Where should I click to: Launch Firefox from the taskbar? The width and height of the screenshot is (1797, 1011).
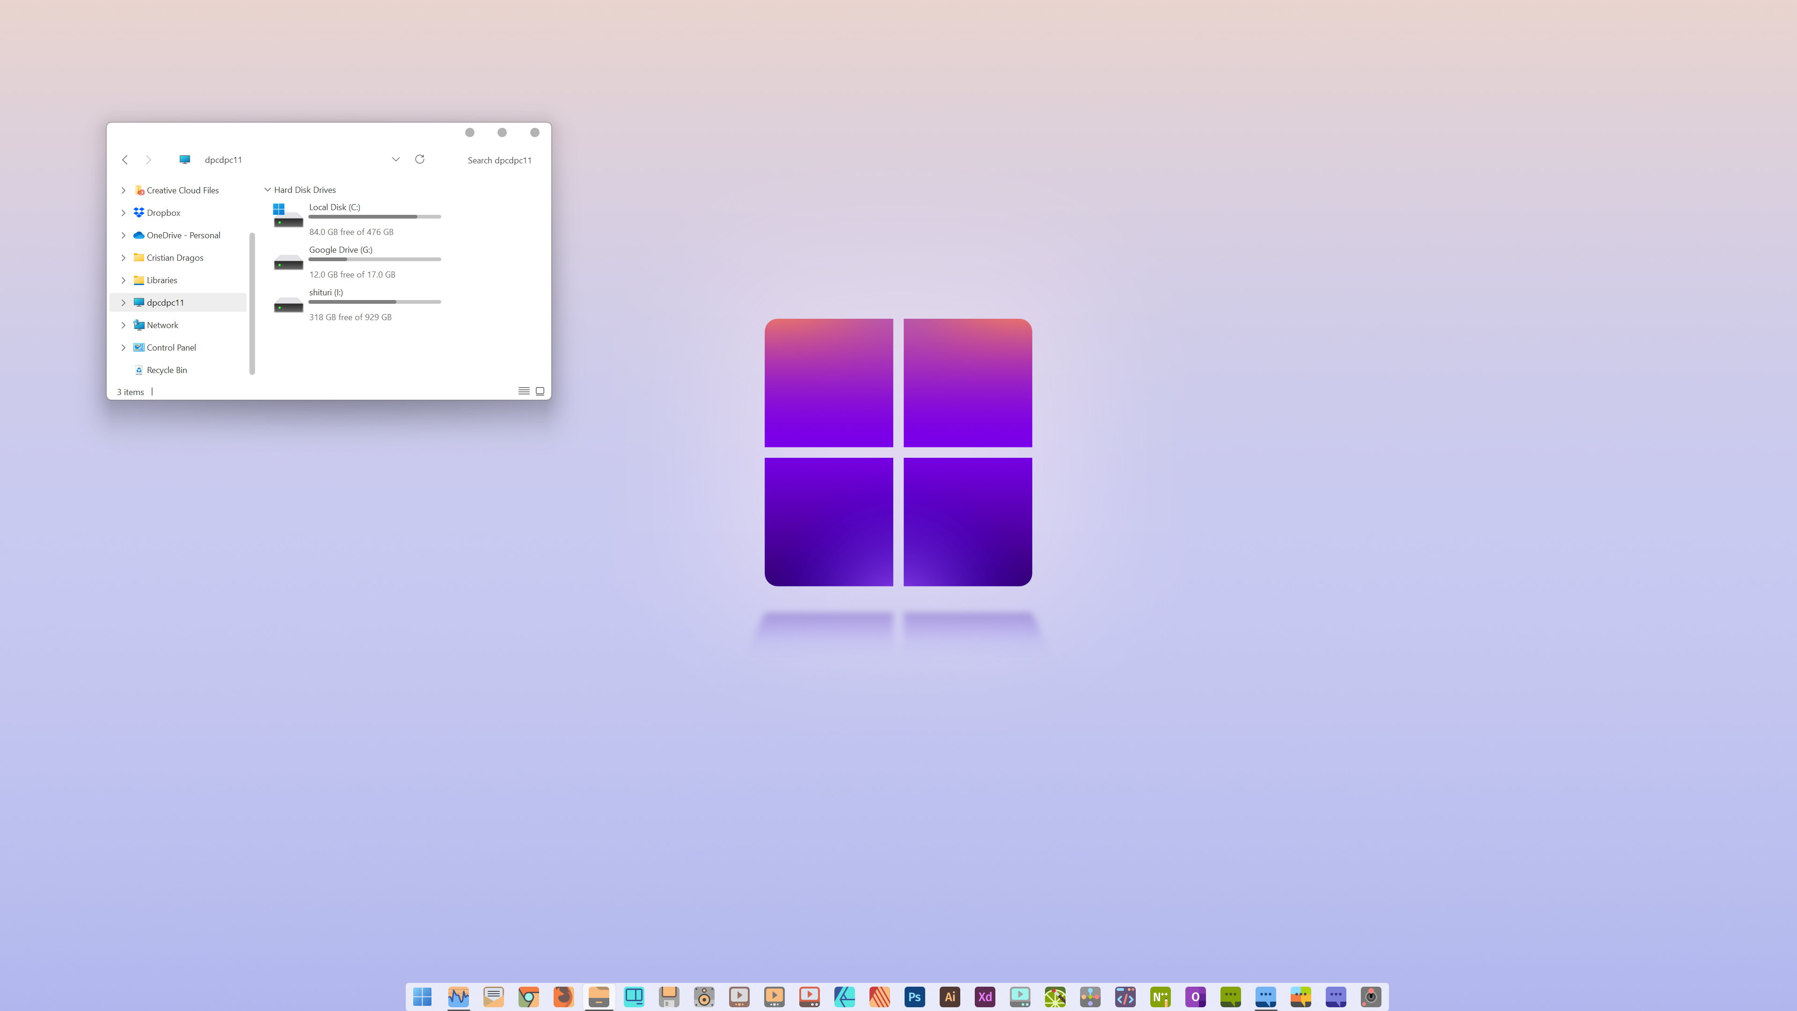[563, 996]
